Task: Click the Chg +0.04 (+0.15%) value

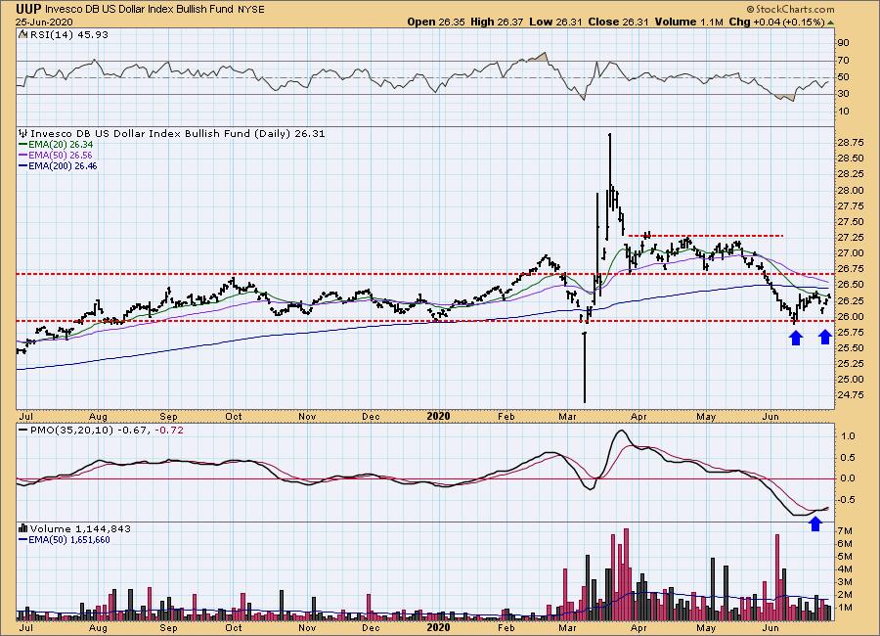Action: coord(776,22)
